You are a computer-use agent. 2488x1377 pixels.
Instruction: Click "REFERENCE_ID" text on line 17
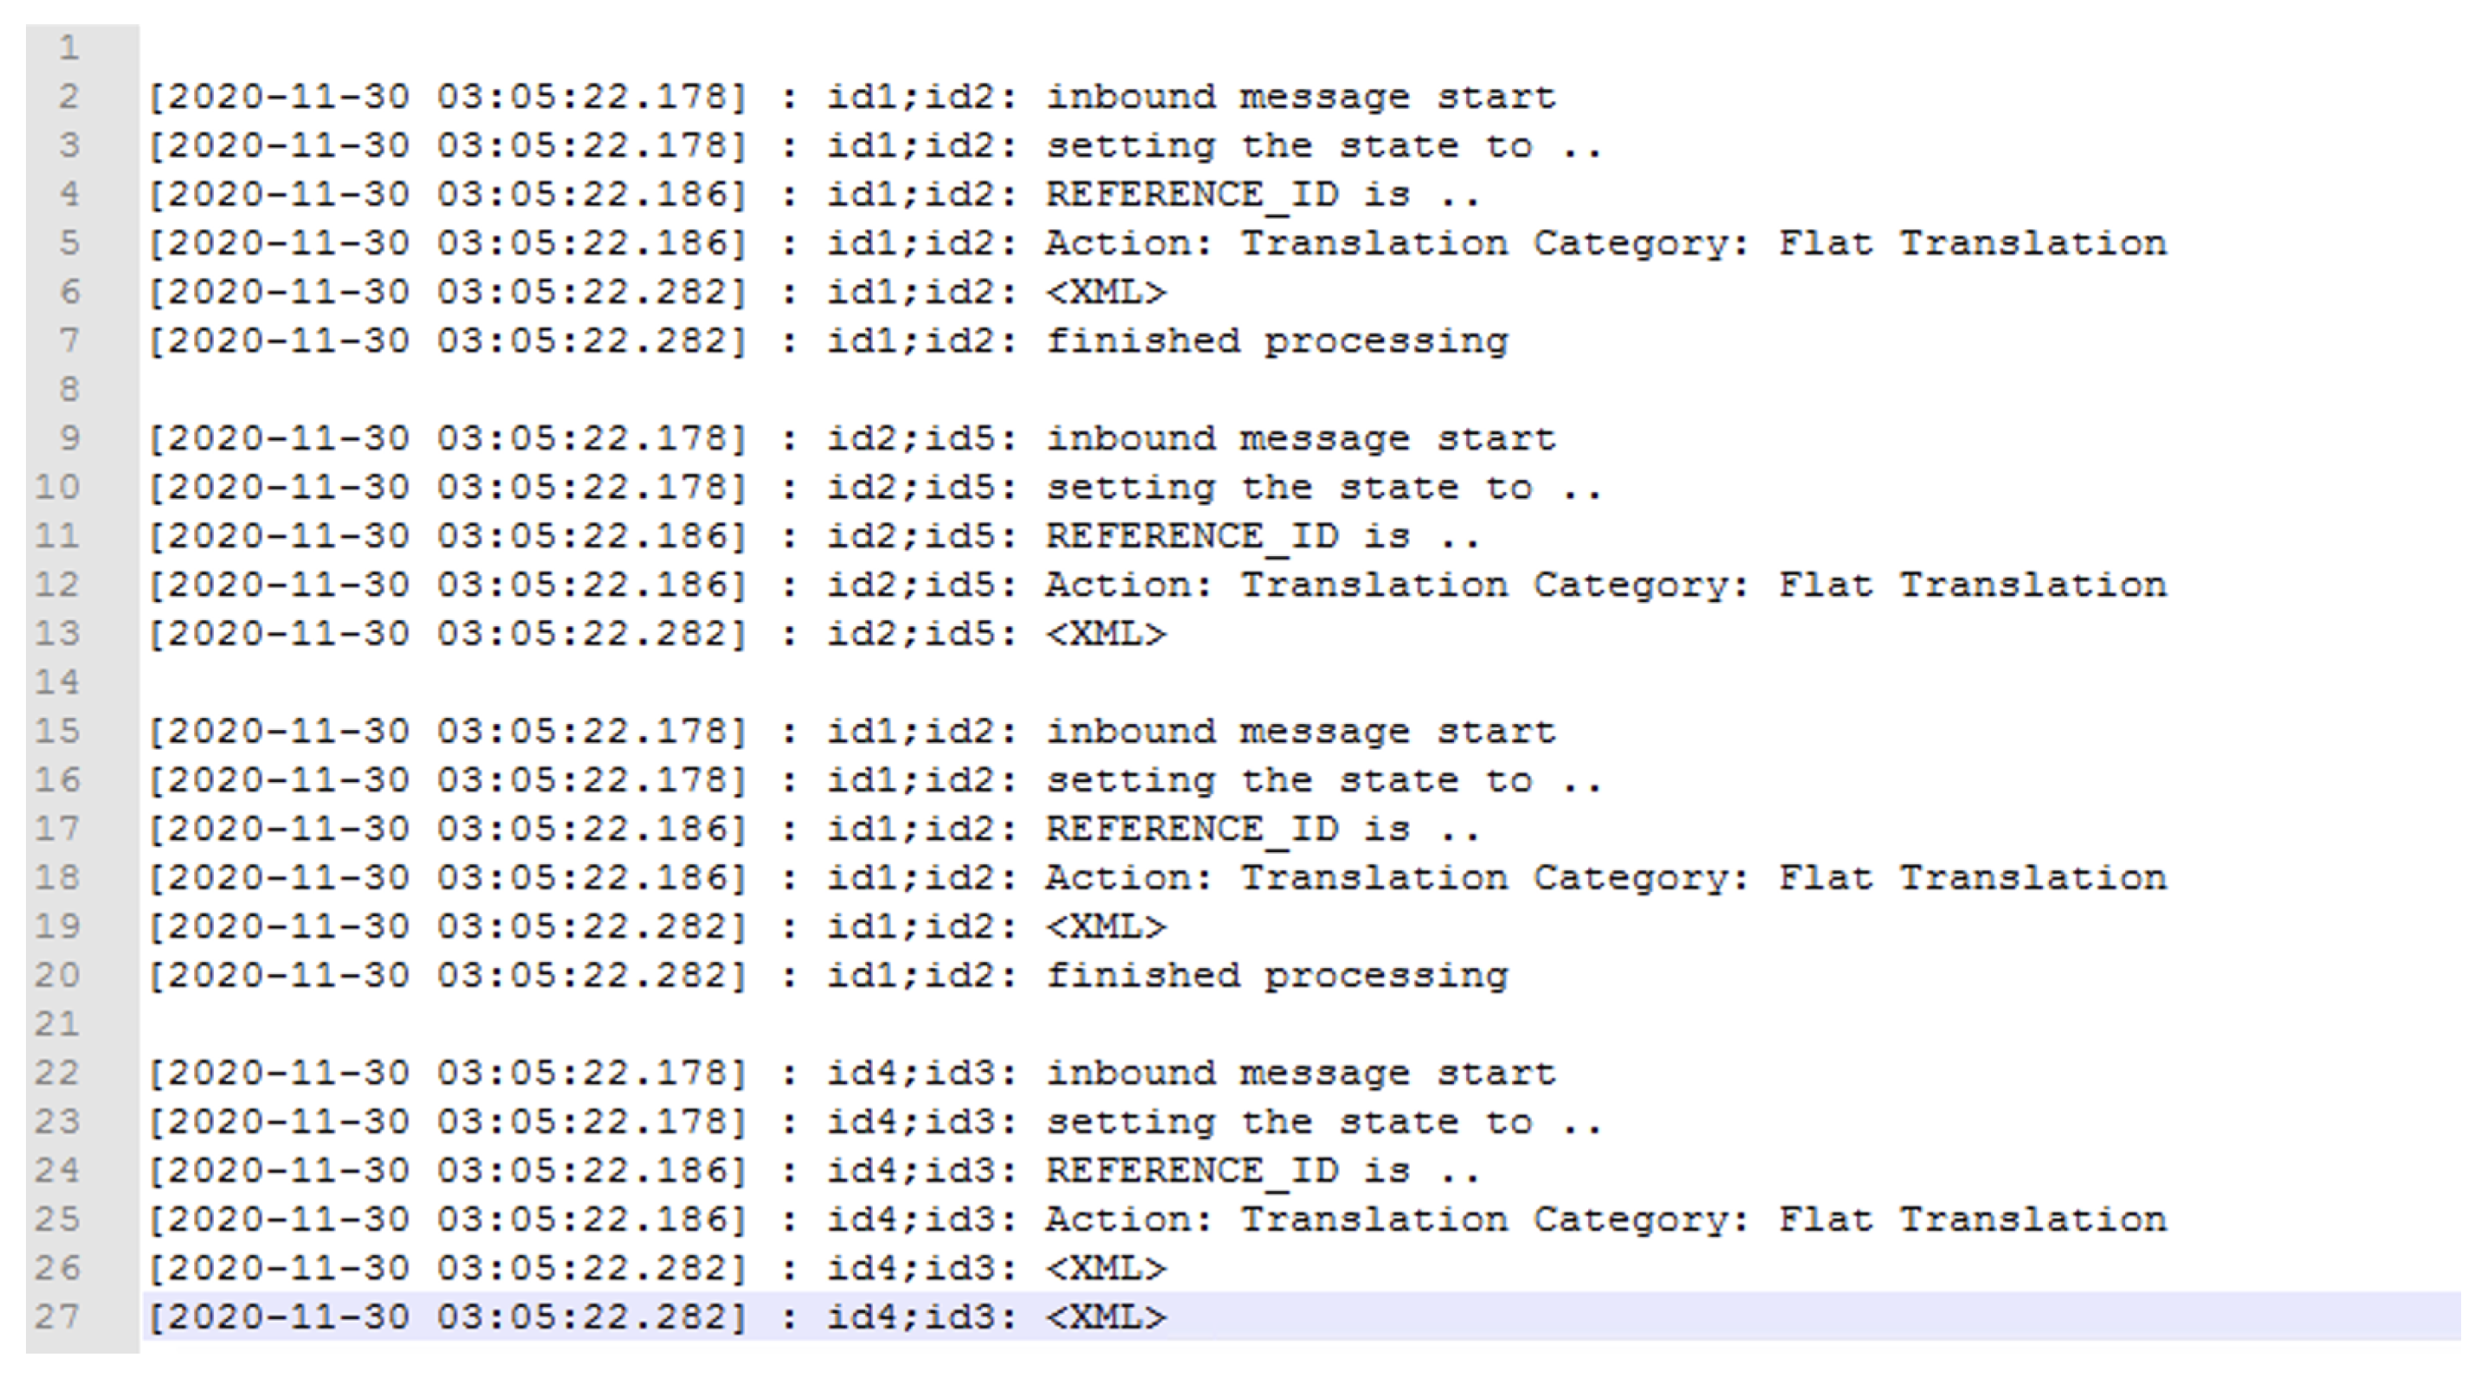(x=1192, y=829)
